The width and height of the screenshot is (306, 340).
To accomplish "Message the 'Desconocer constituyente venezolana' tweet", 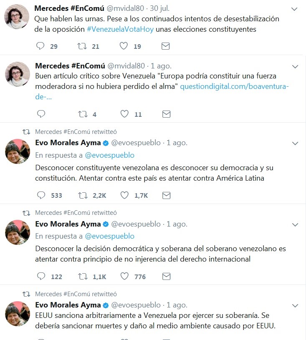I will pos(166,195).
